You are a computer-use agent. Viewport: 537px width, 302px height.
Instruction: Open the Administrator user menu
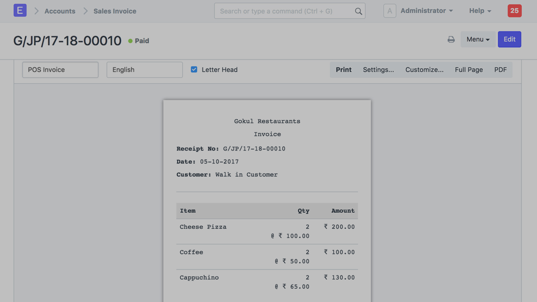coord(426,11)
